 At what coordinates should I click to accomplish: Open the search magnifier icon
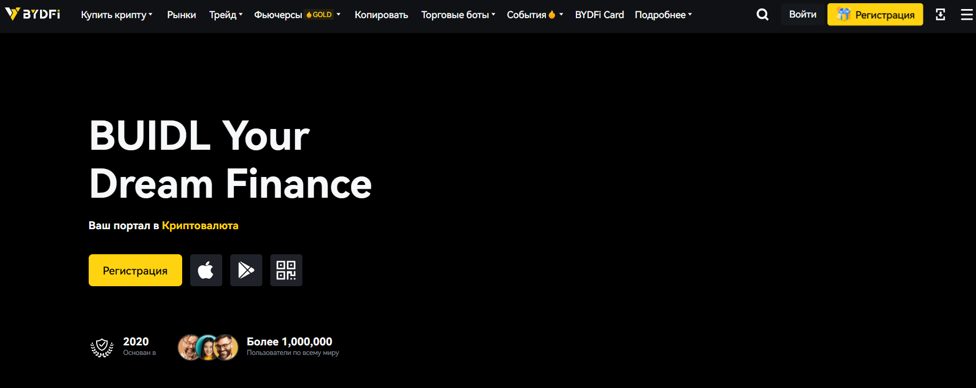click(x=762, y=15)
